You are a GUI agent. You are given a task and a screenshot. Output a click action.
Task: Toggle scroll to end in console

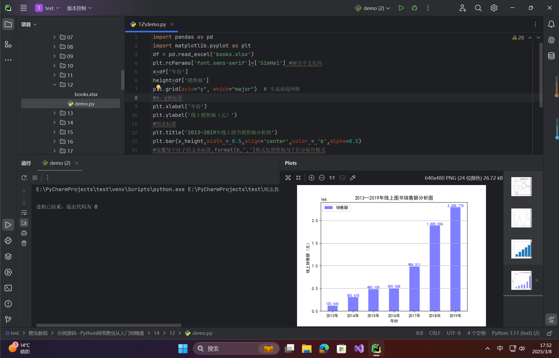click(x=24, y=223)
